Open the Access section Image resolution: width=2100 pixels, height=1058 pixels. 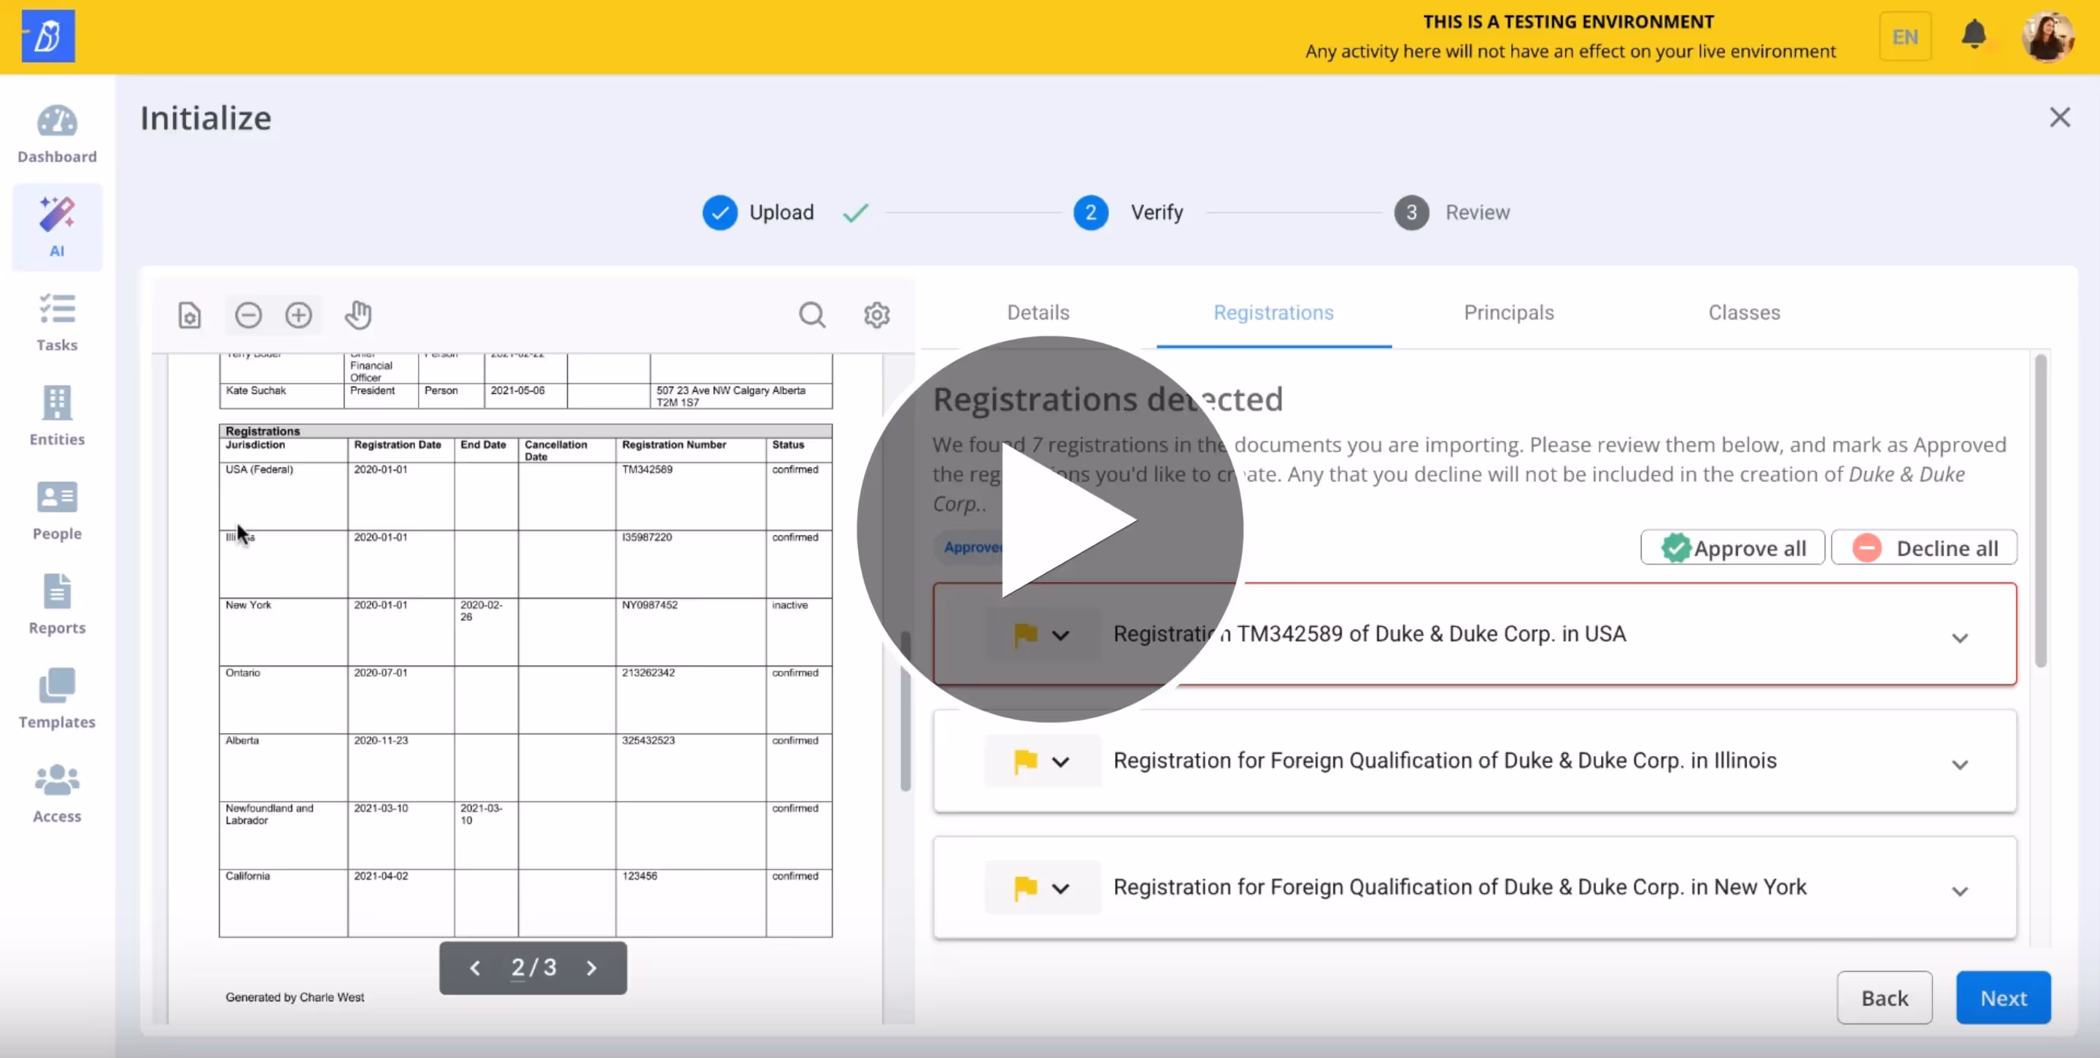[x=57, y=793]
